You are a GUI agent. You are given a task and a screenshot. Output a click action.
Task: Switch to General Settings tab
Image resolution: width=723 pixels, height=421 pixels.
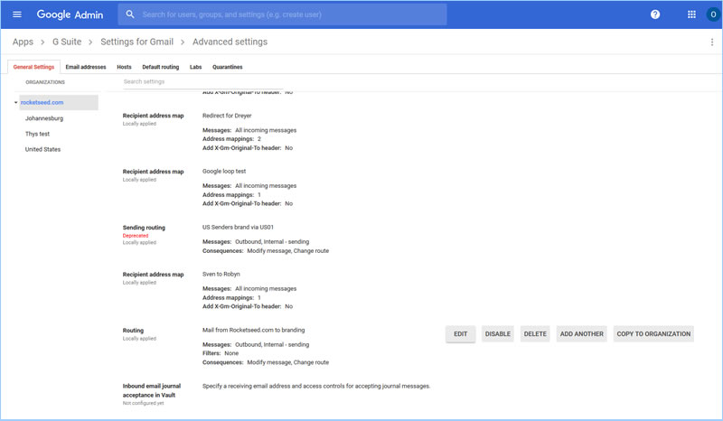pyautogui.click(x=33, y=67)
